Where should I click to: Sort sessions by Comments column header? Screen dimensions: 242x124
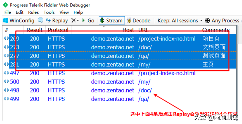216,30
